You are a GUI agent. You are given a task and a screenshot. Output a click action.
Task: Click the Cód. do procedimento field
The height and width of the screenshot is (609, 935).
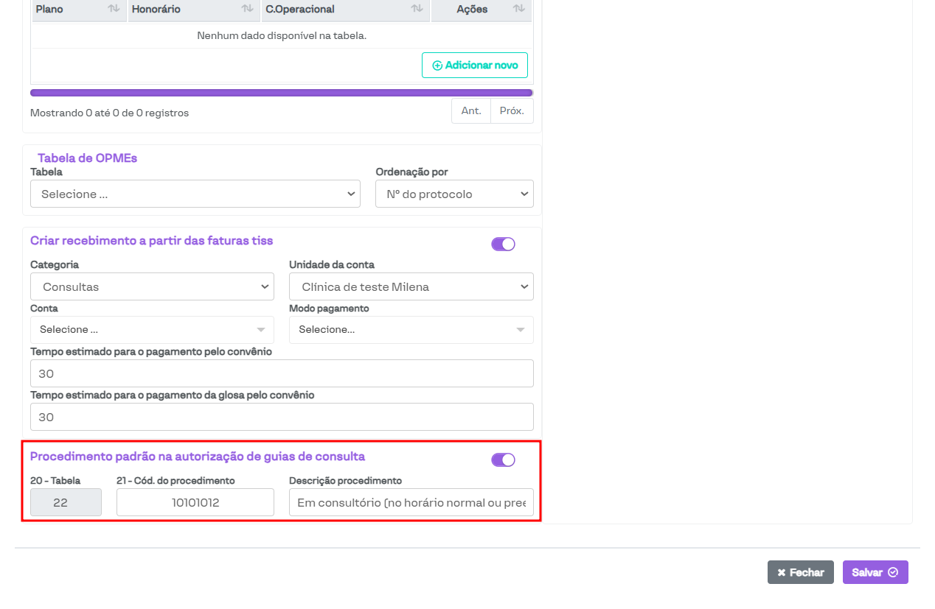click(195, 502)
